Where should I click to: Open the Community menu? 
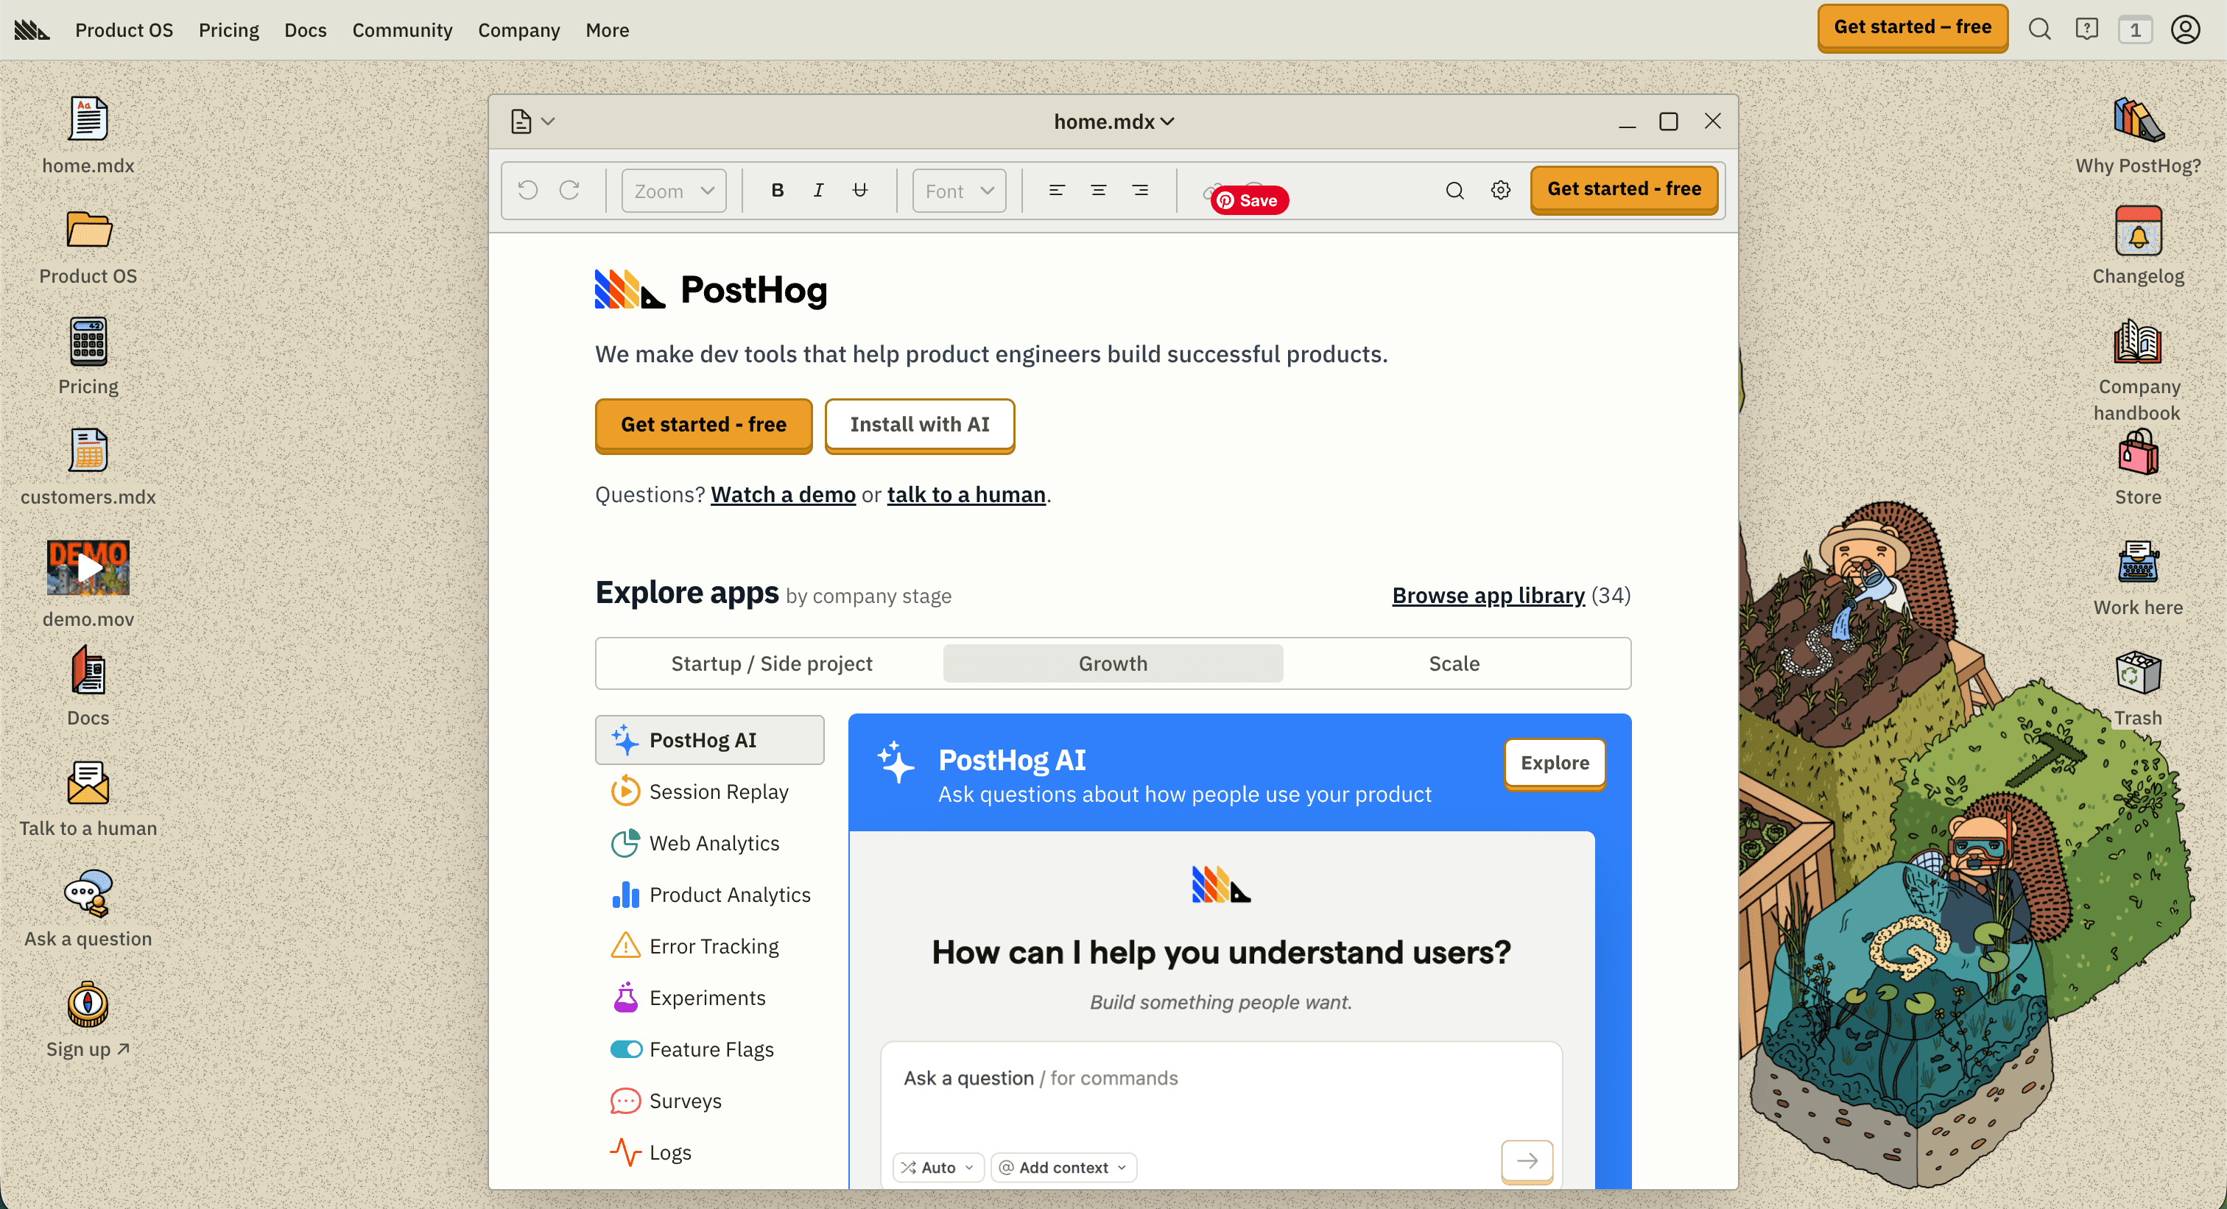coord(402,30)
